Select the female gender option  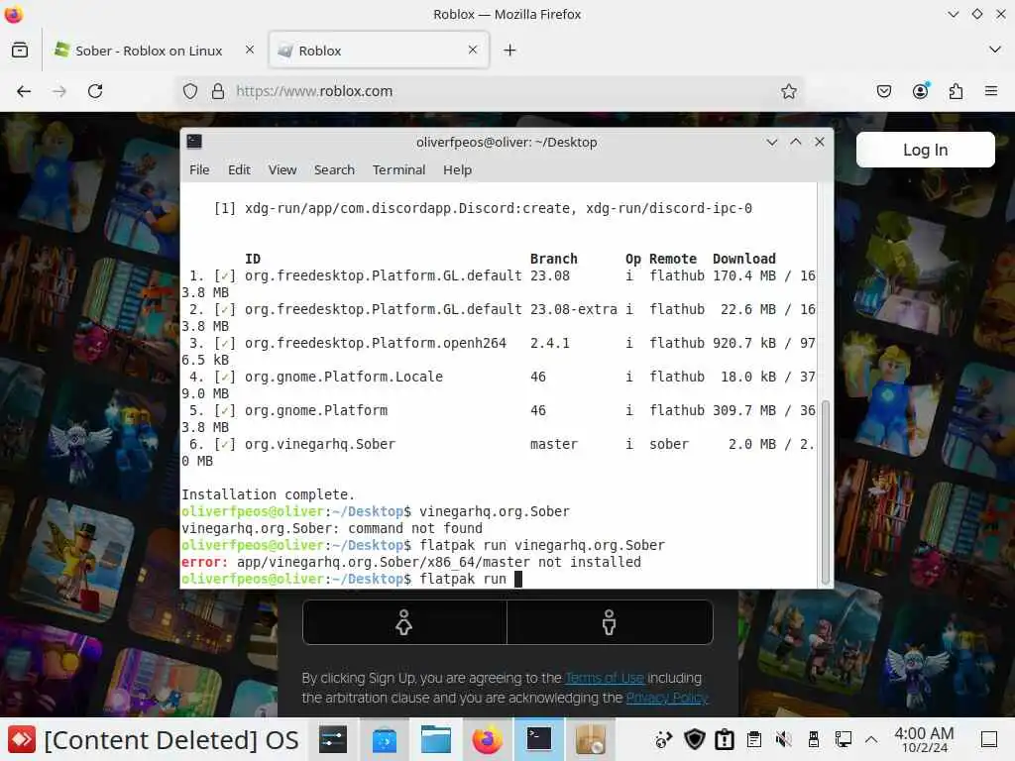point(404,622)
